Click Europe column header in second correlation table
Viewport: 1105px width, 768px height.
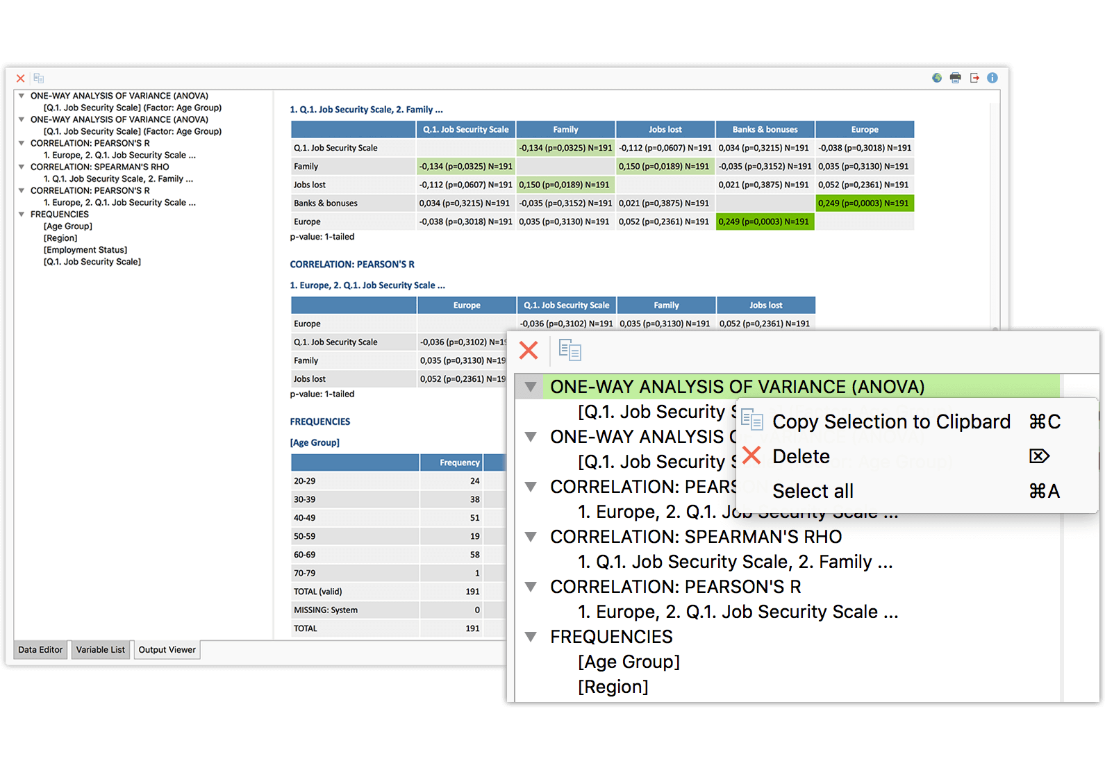pos(467,306)
